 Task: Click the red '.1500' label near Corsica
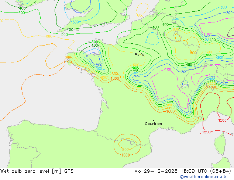coord(205,132)
